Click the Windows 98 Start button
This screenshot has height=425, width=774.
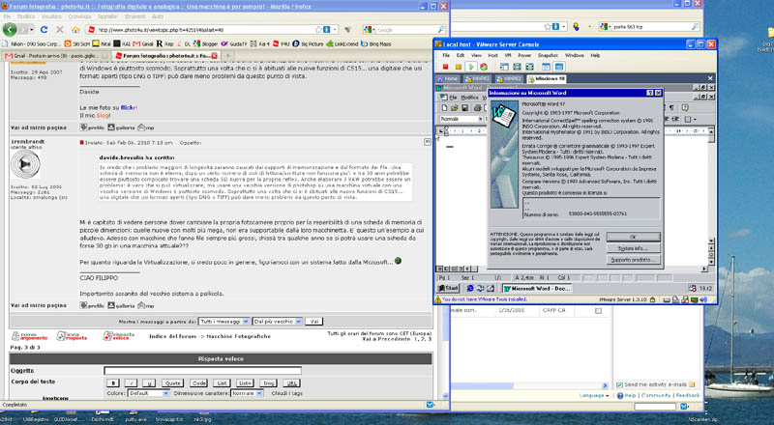coord(448,288)
